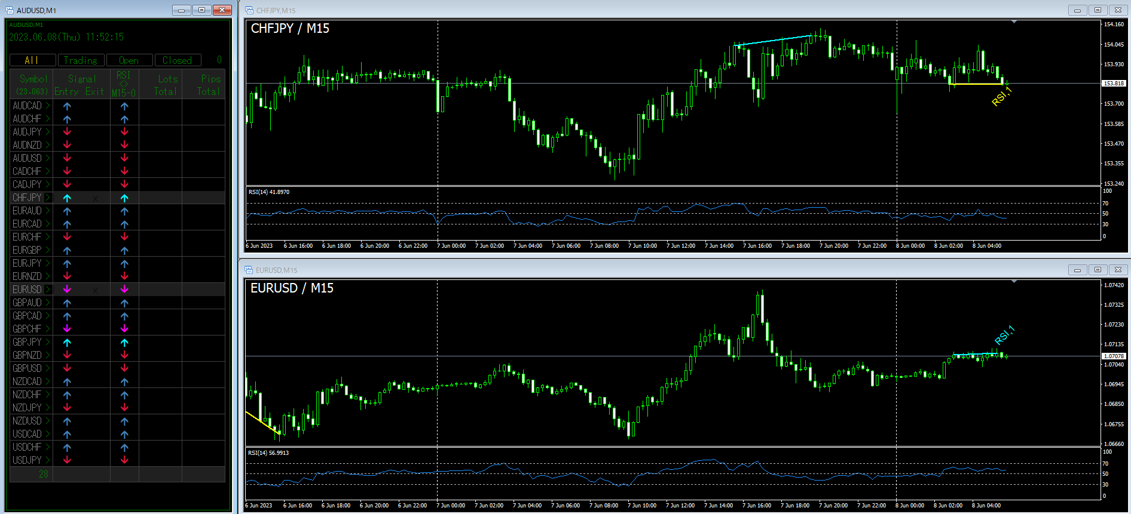Click the chart shift triangle on EURUSD chart
Viewport: 1131px width, 514px height.
(1014, 281)
